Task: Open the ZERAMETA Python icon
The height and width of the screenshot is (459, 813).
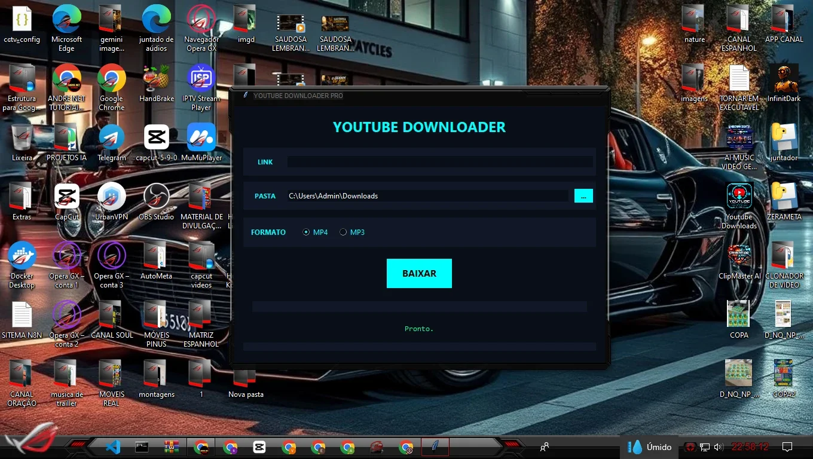Action: pyautogui.click(x=784, y=202)
